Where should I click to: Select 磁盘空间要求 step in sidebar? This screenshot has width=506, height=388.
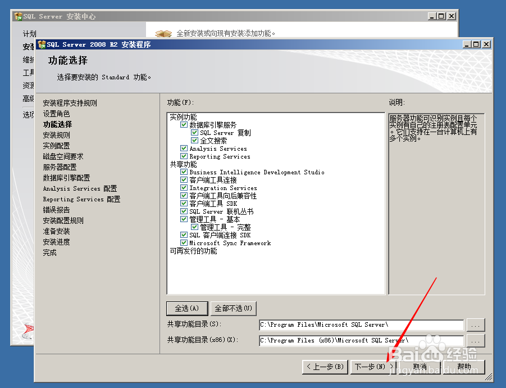tap(63, 156)
